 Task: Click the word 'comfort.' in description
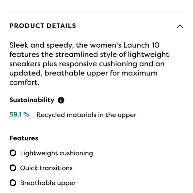pyautogui.click(x=24, y=83)
